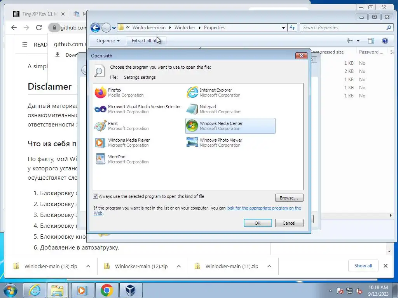
Task: Click Winlocker in the address breadcrumb
Action: point(185,28)
